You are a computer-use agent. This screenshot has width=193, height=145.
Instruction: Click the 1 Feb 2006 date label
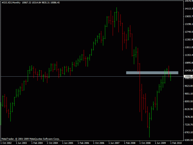tap(83, 143)
